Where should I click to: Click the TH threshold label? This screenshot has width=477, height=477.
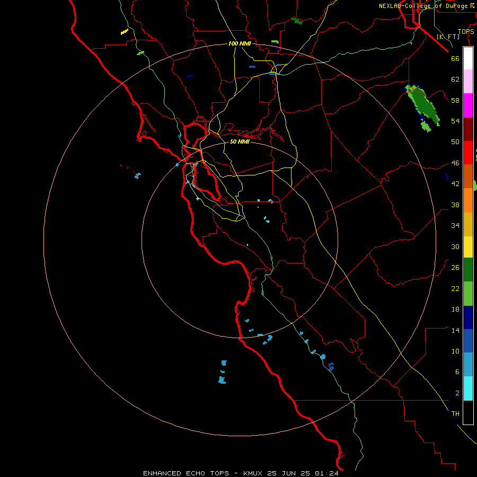pyautogui.click(x=455, y=414)
